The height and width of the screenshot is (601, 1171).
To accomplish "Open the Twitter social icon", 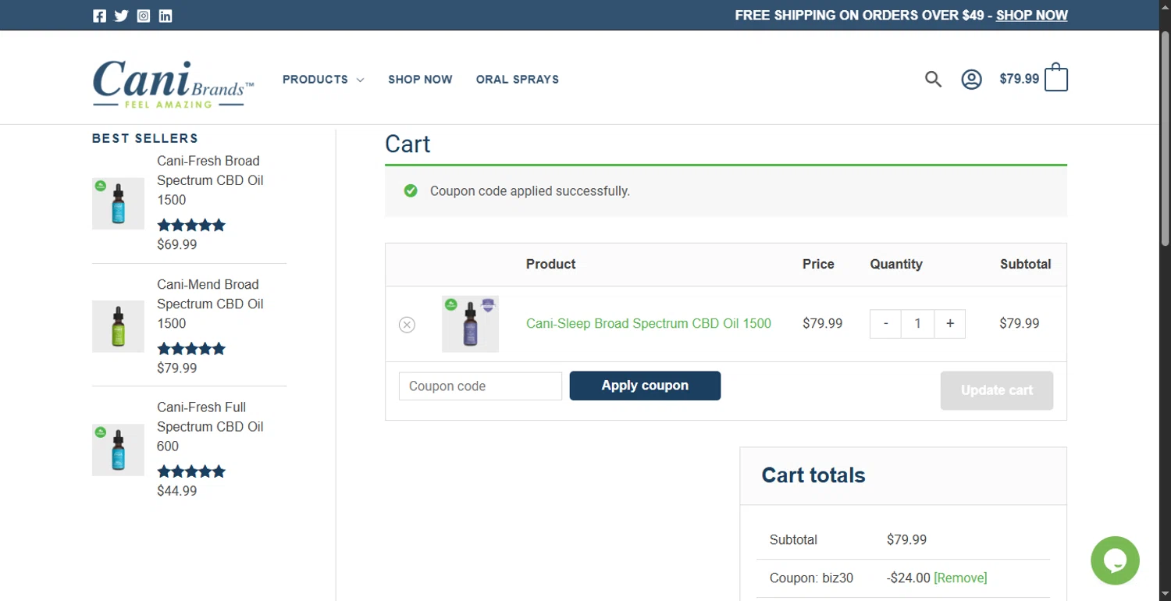I will click(121, 16).
